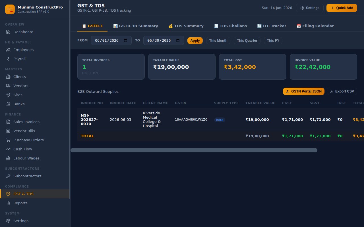Click the TAXABLE VALUE column header
364x227 pixels.
click(x=260, y=103)
